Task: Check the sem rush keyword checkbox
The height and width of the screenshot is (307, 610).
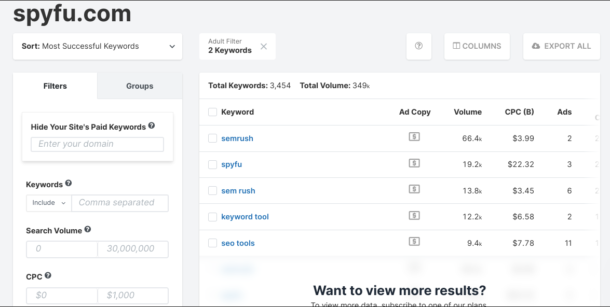Action: [212, 191]
